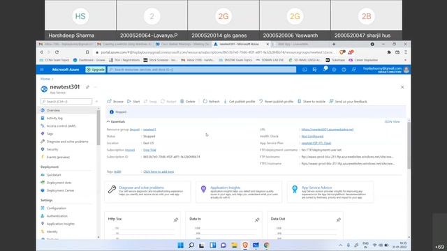This screenshot has height=251, width=447.
Task: Go back in the browser
Action: tap(41, 52)
